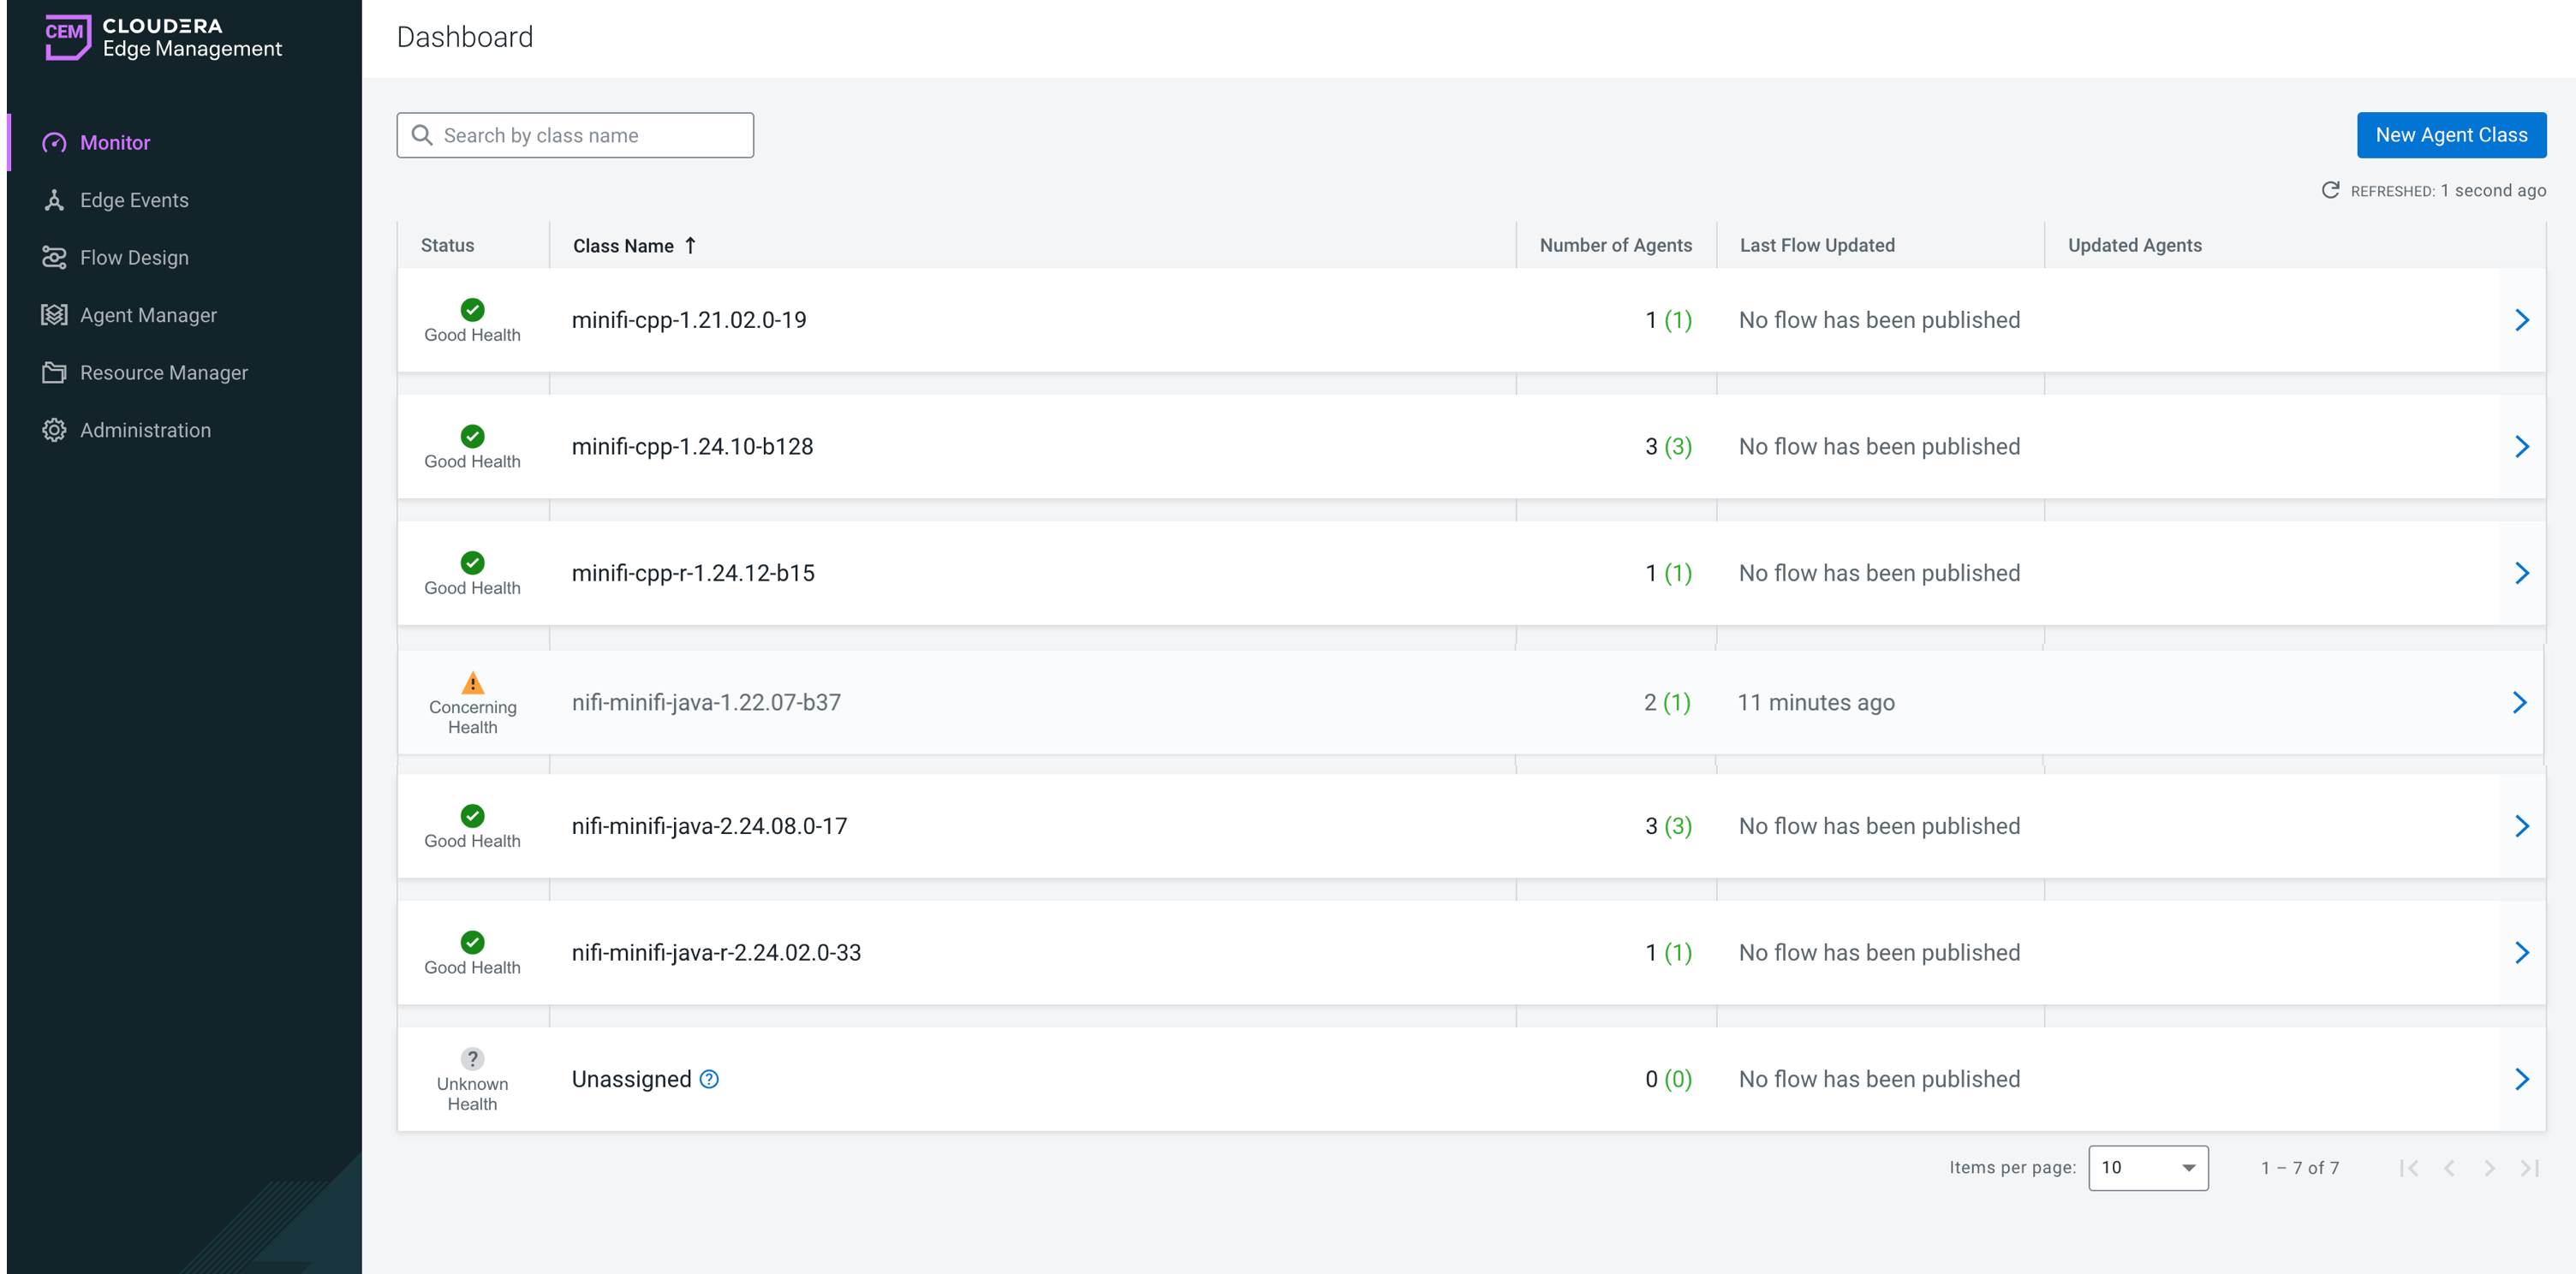This screenshot has height=1274, width=2576.
Task: Click Good Health checkmark for minifi-cpp-1.21.02.0-19
Action: coord(472,310)
